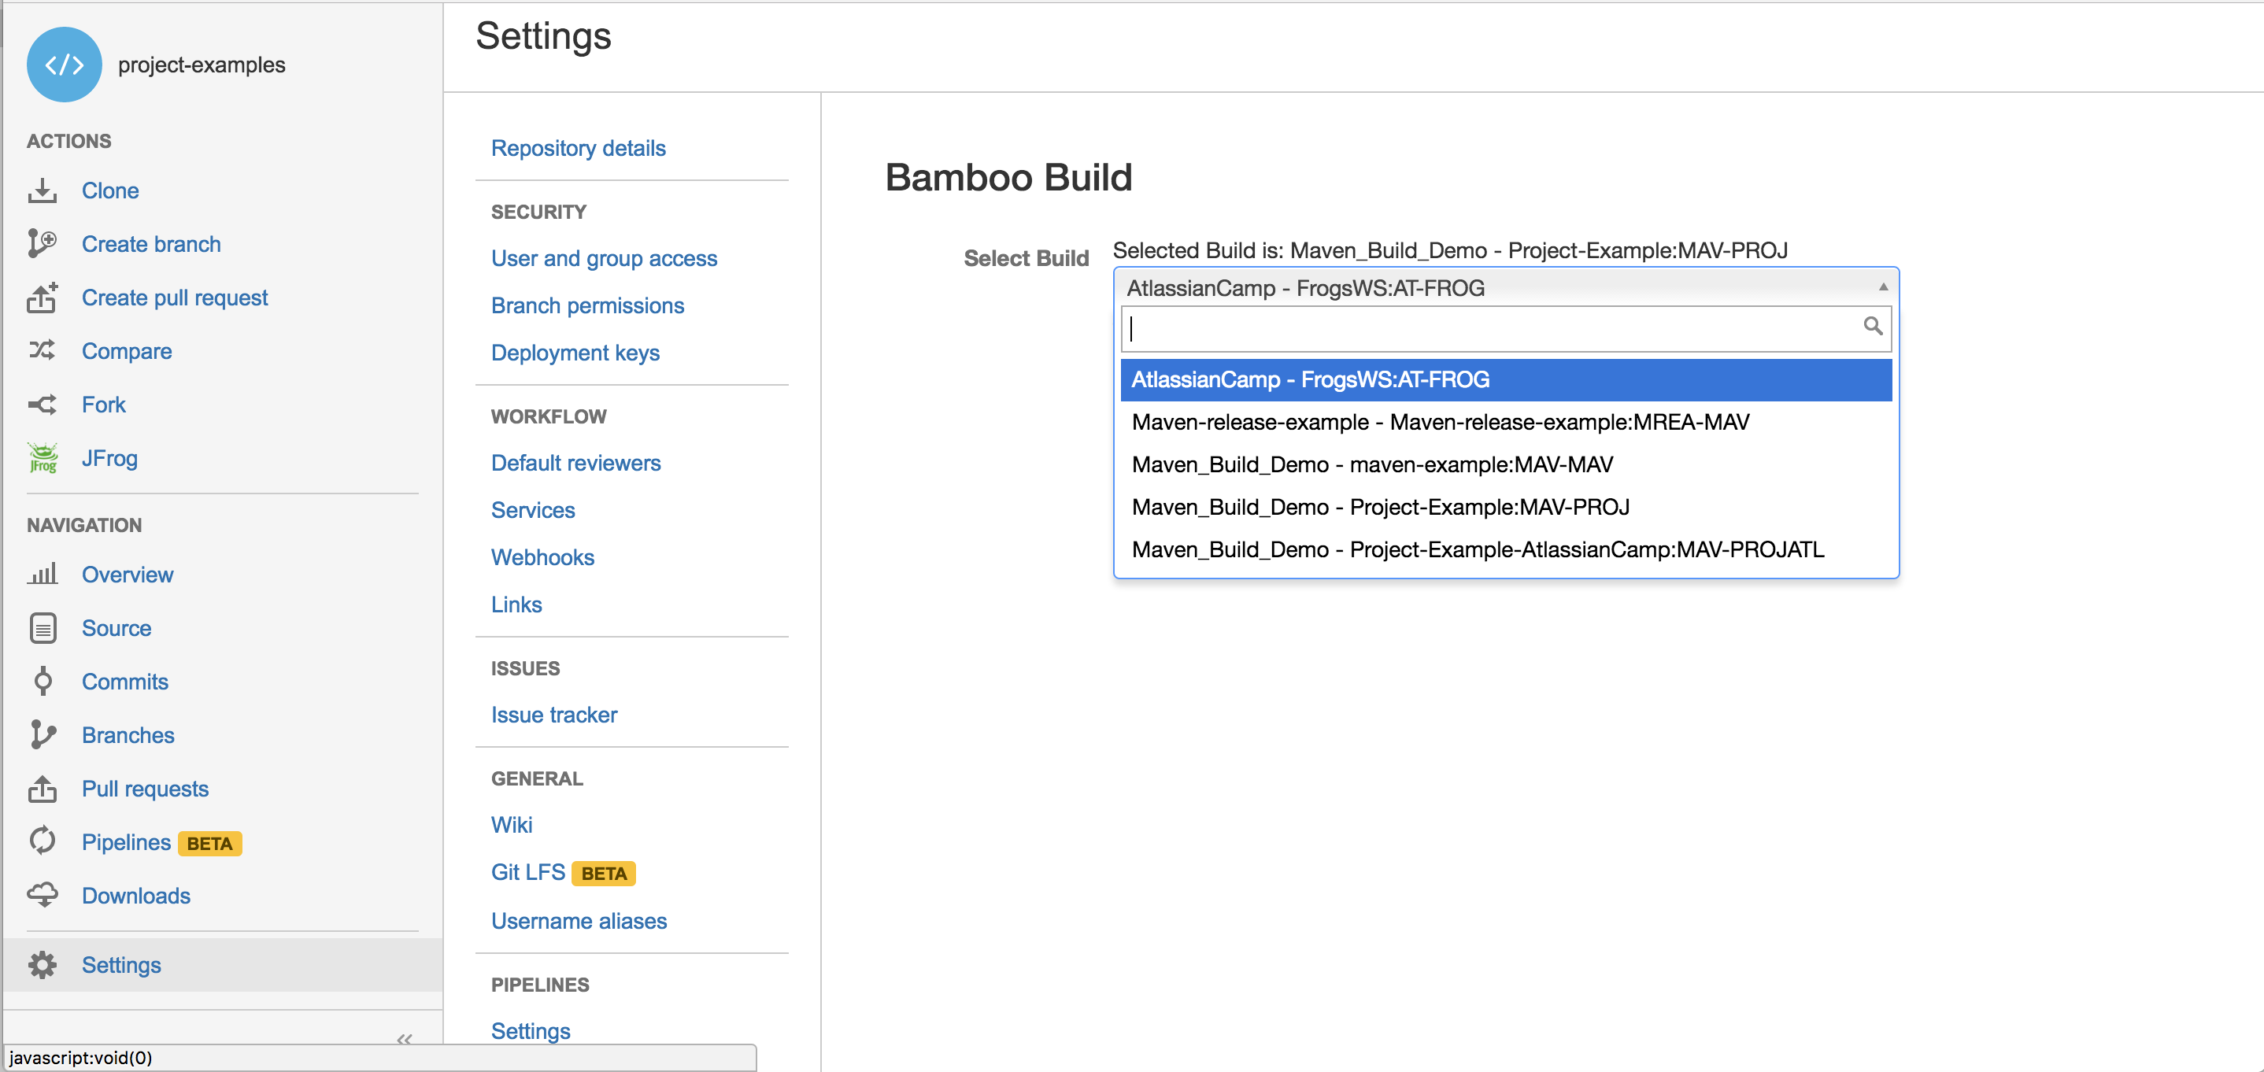Click the JFrog frog logo icon
The height and width of the screenshot is (1072, 2264).
click(43, 458)
